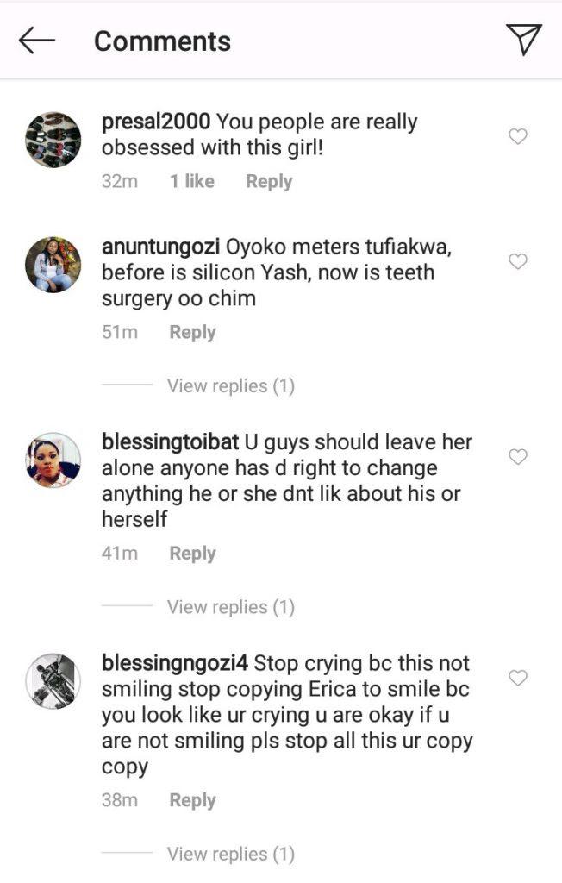
Task: Reply to anuntungozi's comment
Action: tap(192, 333)
